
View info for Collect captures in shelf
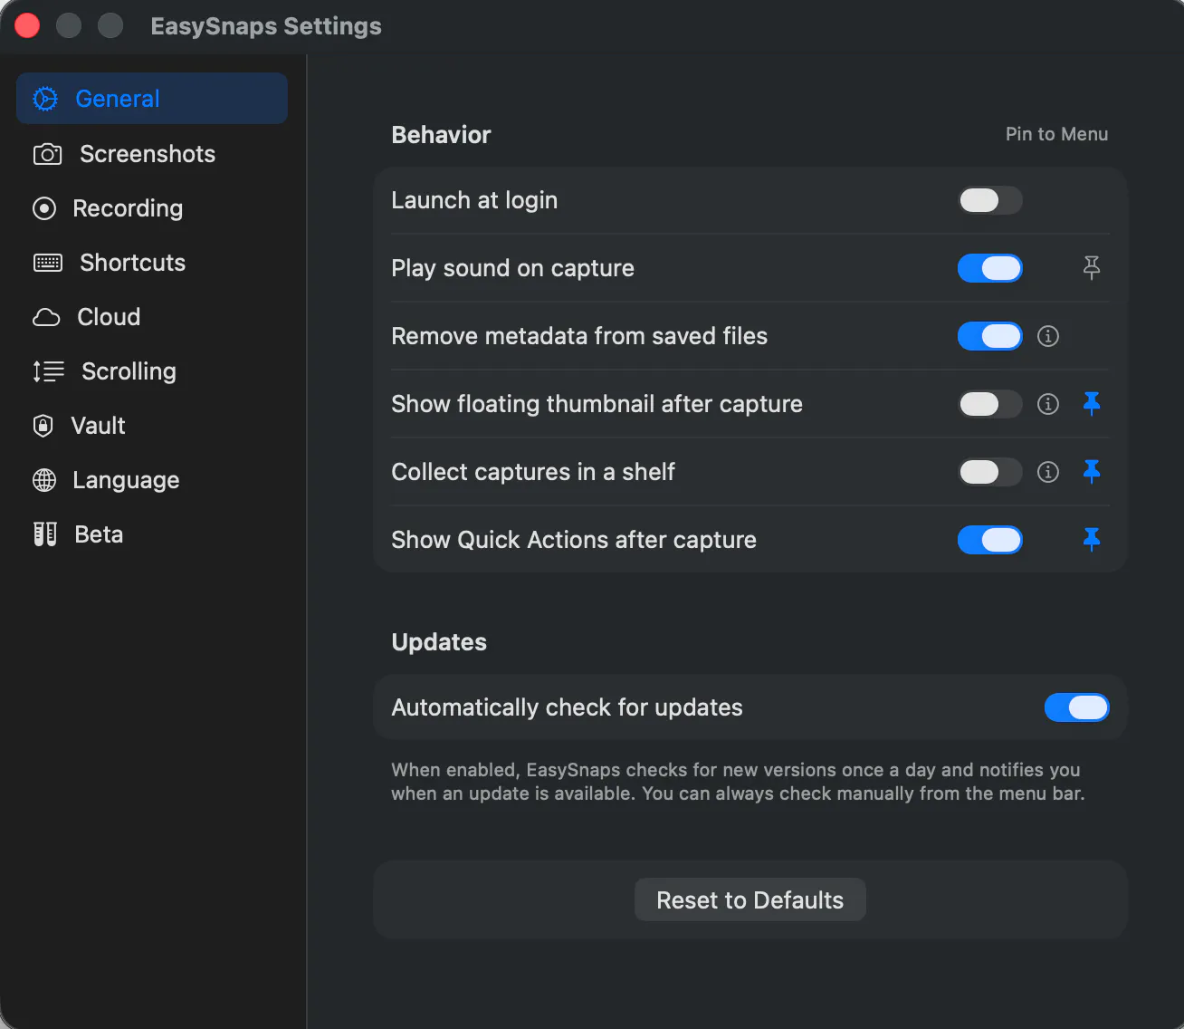[1048, 472]
